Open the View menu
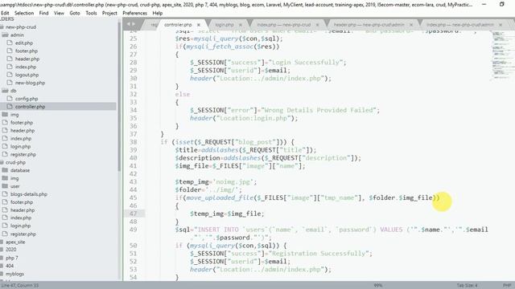The image size is (515, 289). coord(59,13)
